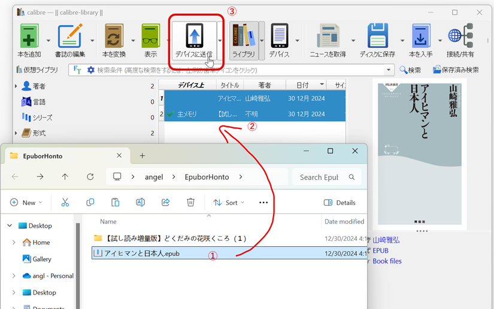Click the advanced search gear icon

point(91,70)
